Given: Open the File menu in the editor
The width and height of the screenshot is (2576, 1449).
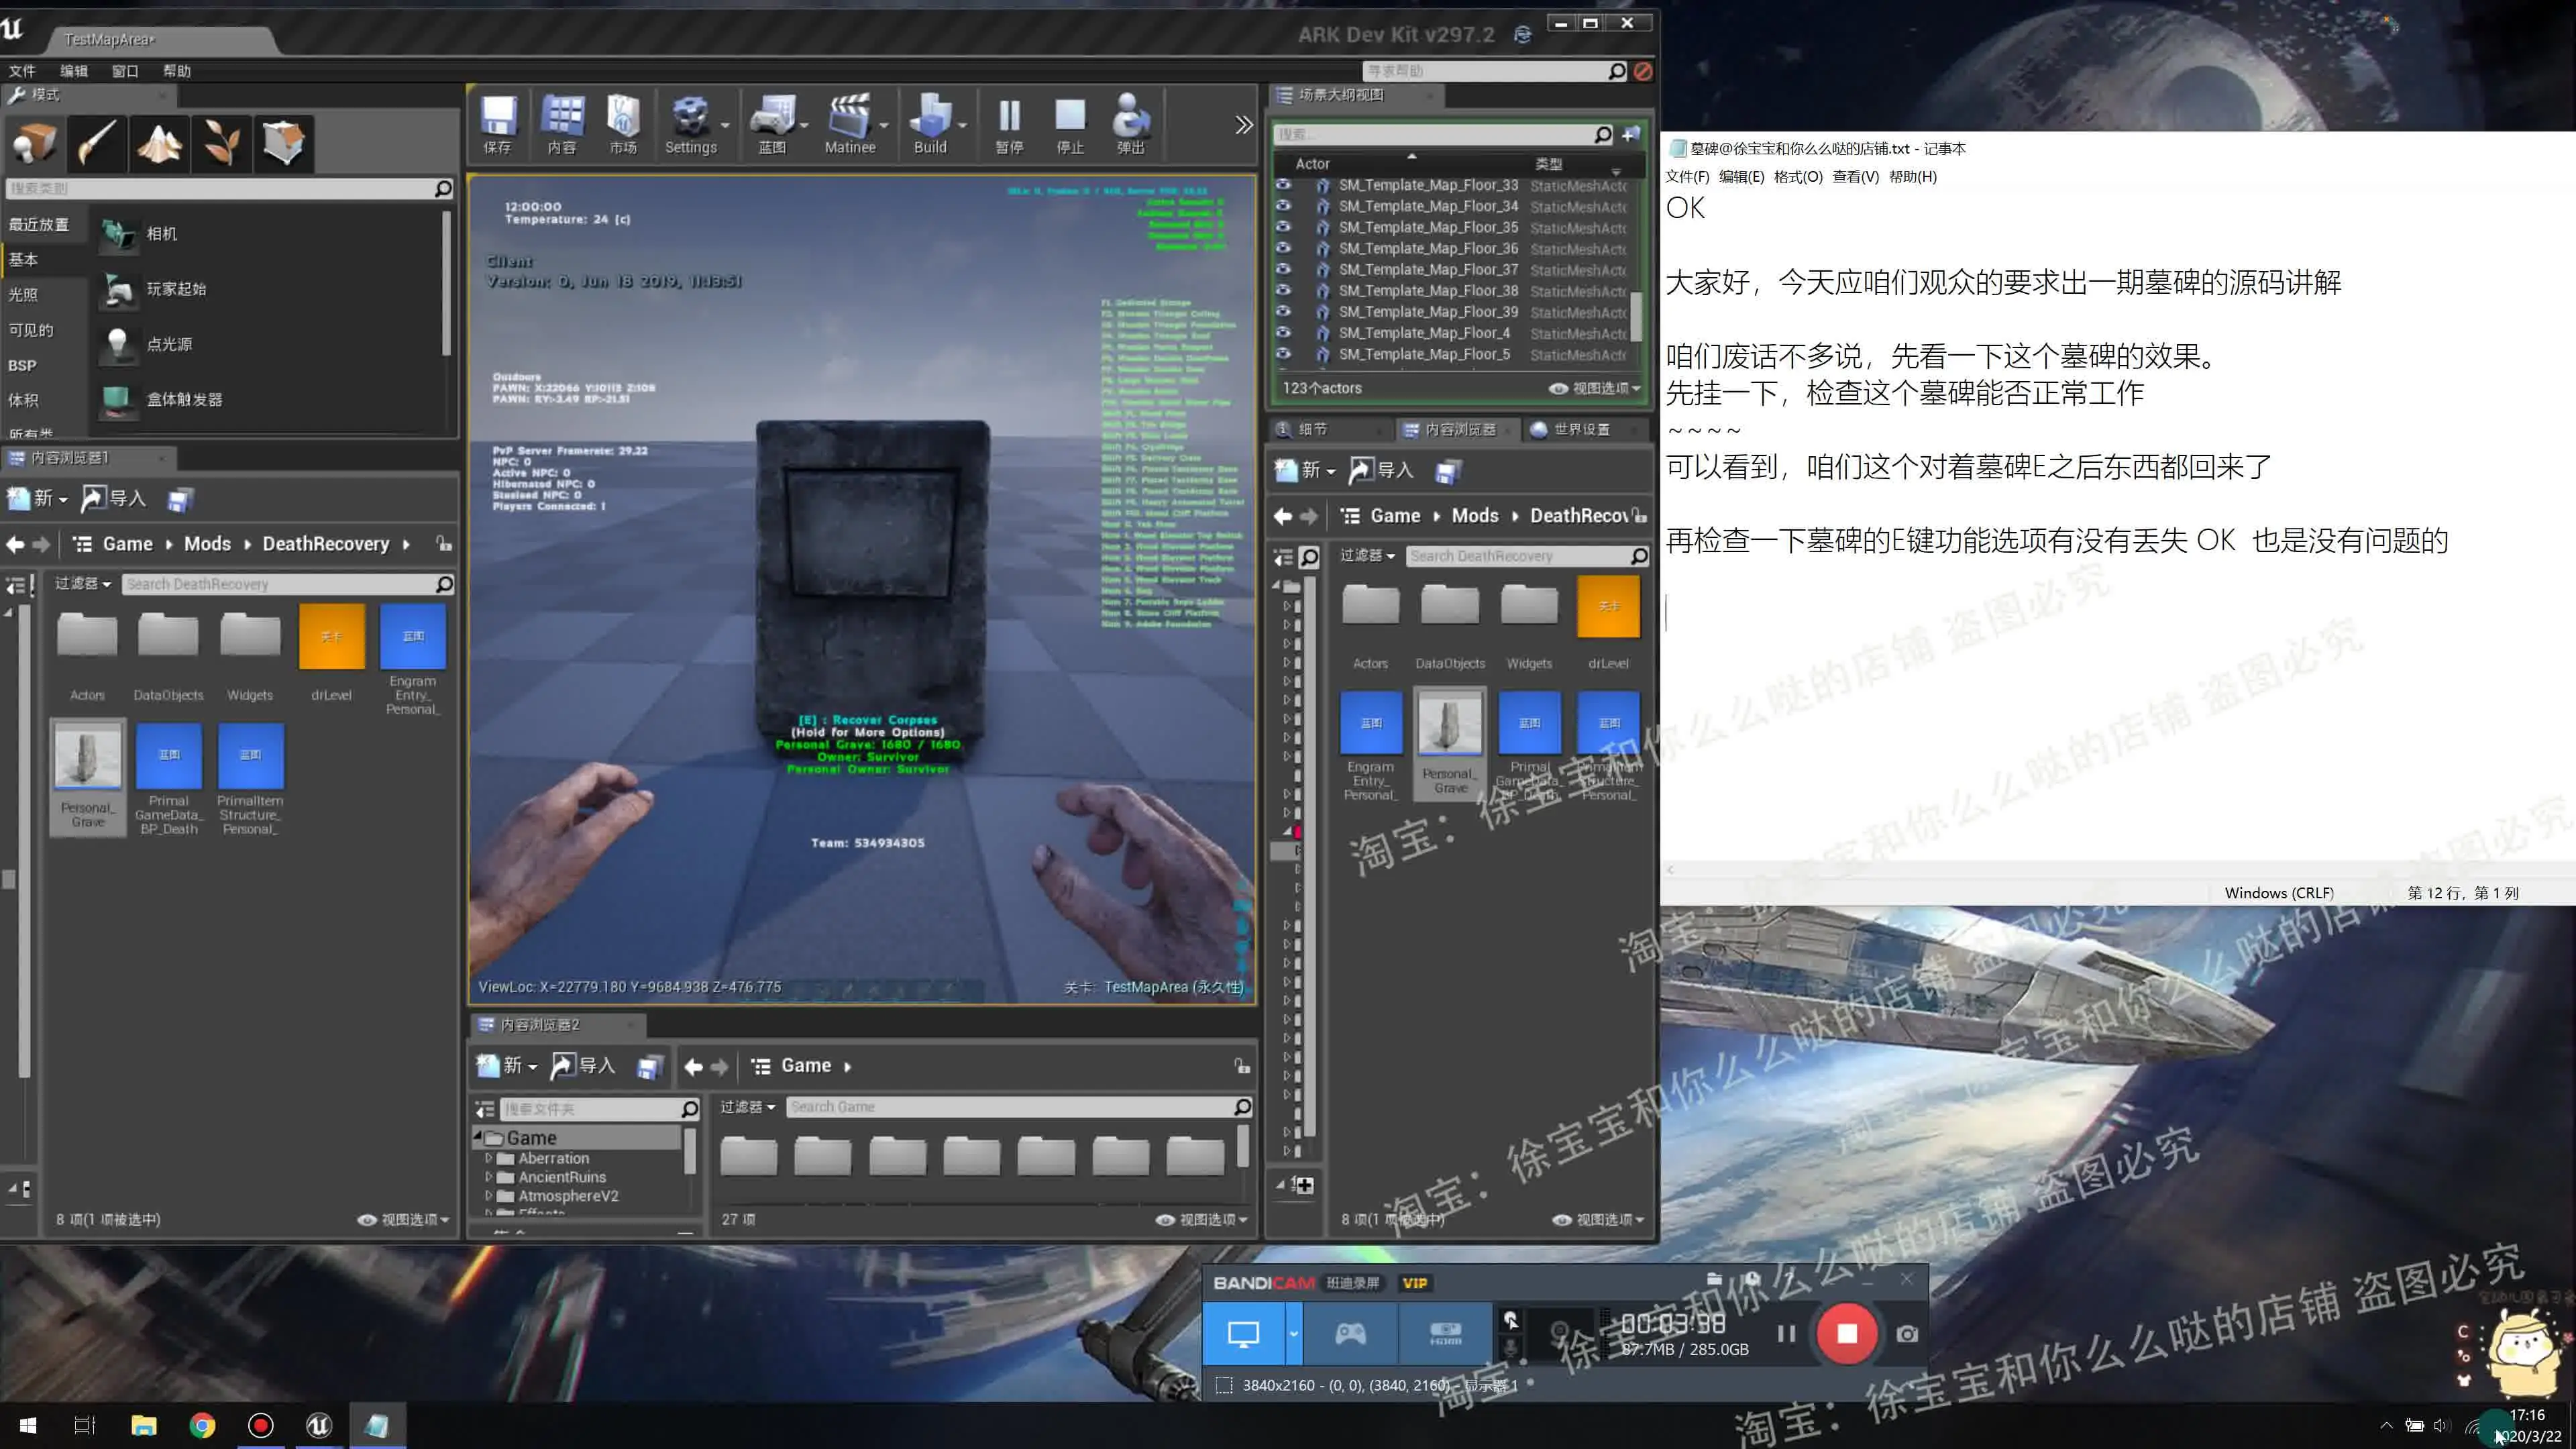Looking at the screenshot, I should 21,71.
